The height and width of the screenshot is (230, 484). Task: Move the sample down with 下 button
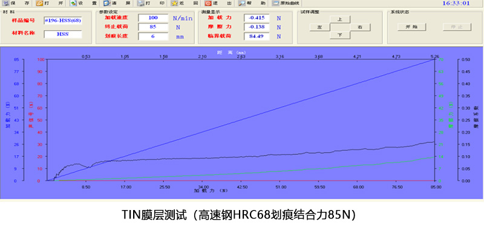pyautogui.click(x=340, y=35)
